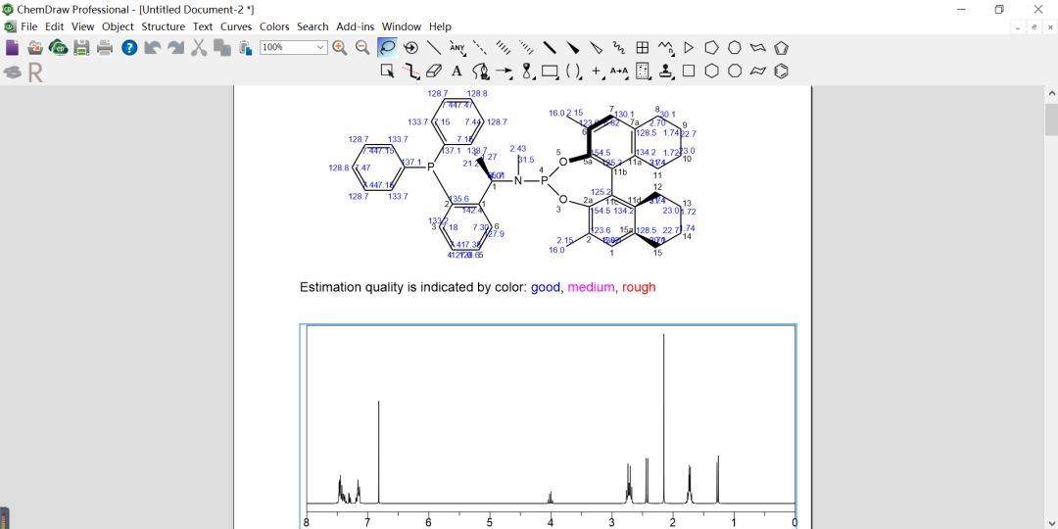
Task: Select the Brackets tool
Action: coord(573,71)
